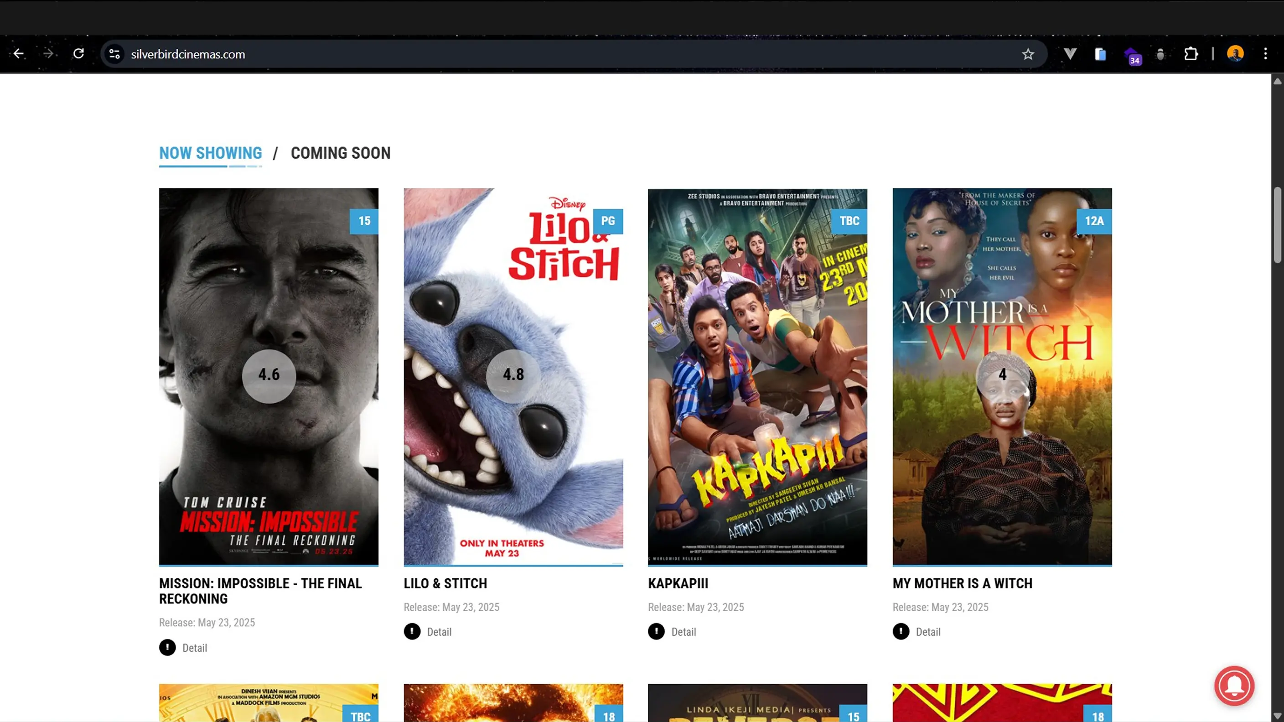
Task: Click Mission: Impossible release date May 23, 2025
Action: coord(207,623)
